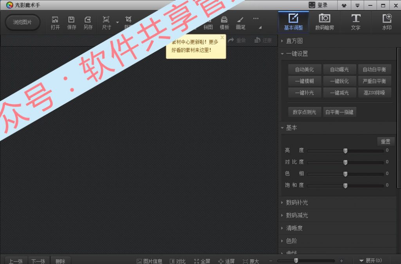
Task: Close the yellow 素材中心 notification tip
Action: pyautogui.click(x=222, y=37)
